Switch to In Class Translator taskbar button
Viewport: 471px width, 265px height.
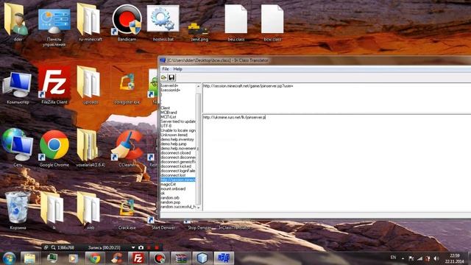click(224, 258)
